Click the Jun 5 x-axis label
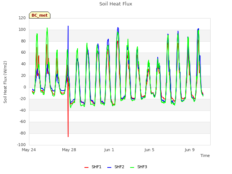This screenshot has width=232, height=174. tap(149, 150)
